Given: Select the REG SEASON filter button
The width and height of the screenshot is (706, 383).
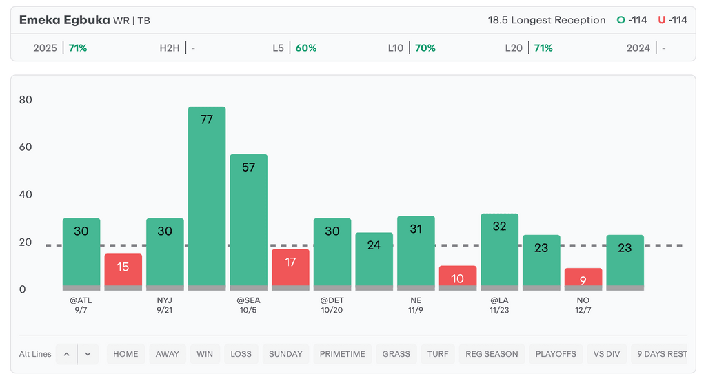Looking at the screenshot, I should [x=492, y=354].
